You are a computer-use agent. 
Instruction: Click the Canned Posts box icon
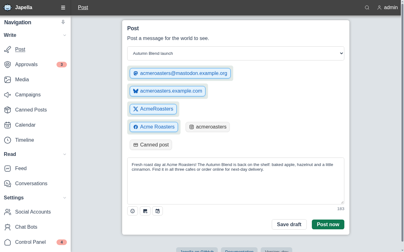coord(8,110)
